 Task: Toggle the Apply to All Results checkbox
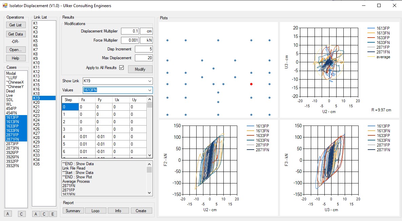click(122, 68)
